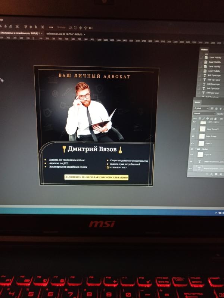Click the key icon right of Дмитрий Вязов
This screenshot has height=298, width=224.
pyautogui.click(x=120, y=150)
